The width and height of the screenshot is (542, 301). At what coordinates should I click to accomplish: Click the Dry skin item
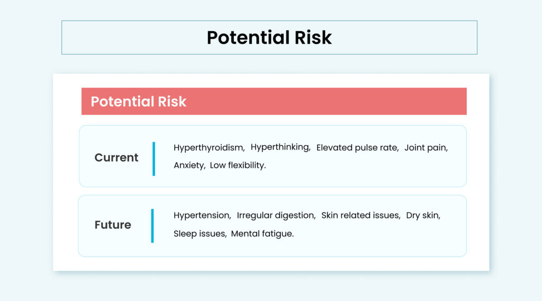pos(423,216)
